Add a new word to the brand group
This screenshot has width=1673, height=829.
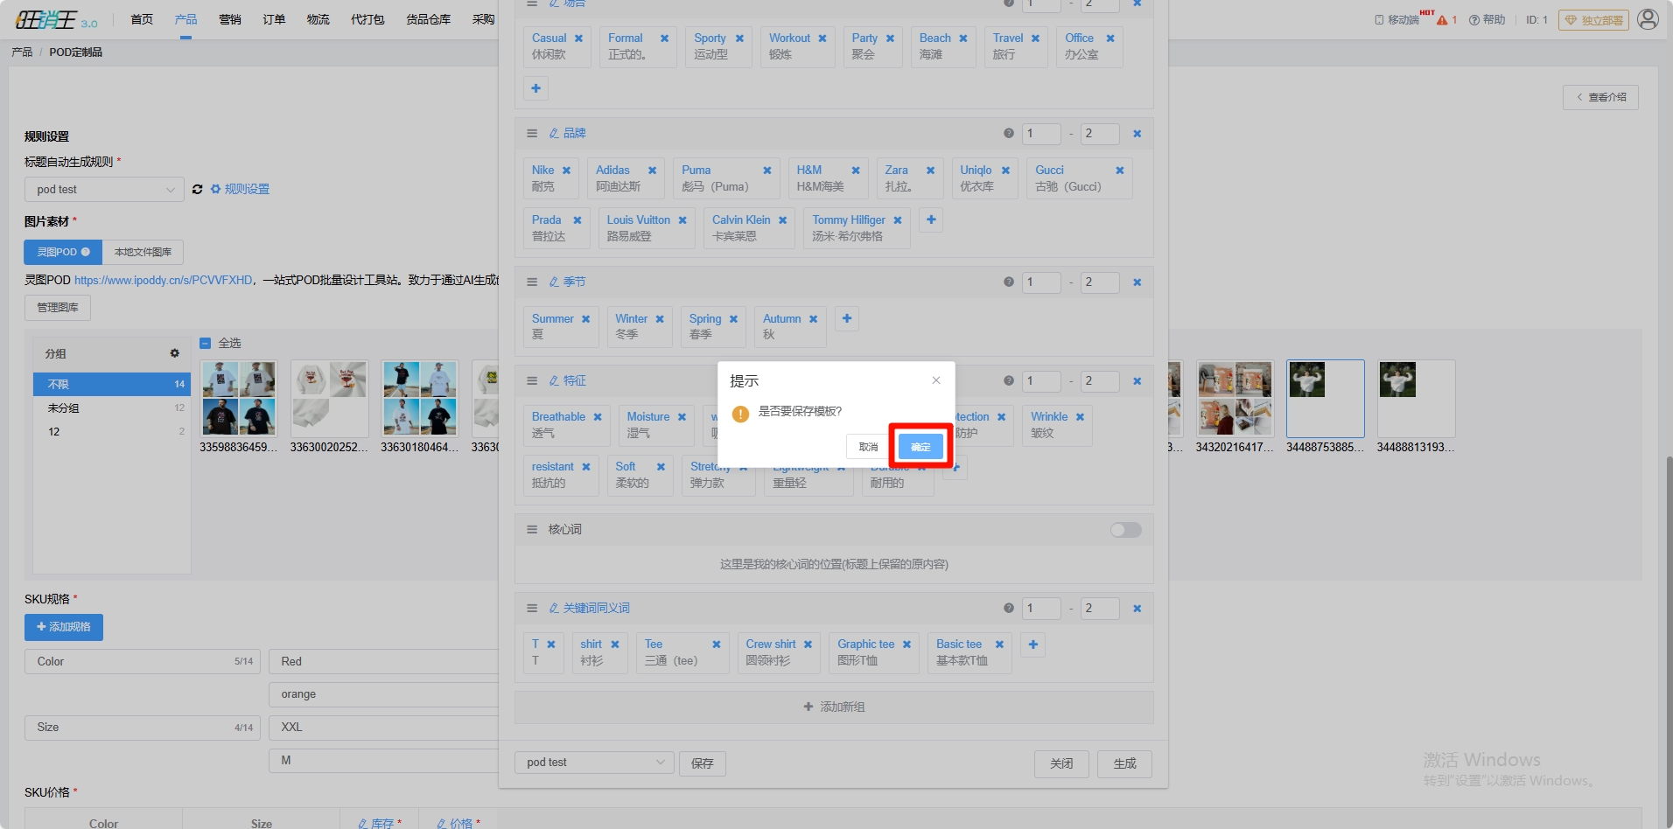tap(931, 220)
